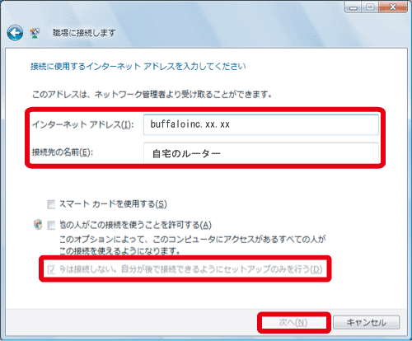Click the 今は接続しない option label text
412x341 pixels.
pos(191,269)
